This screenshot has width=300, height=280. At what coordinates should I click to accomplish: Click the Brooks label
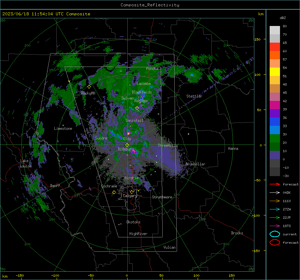(237, 233)
